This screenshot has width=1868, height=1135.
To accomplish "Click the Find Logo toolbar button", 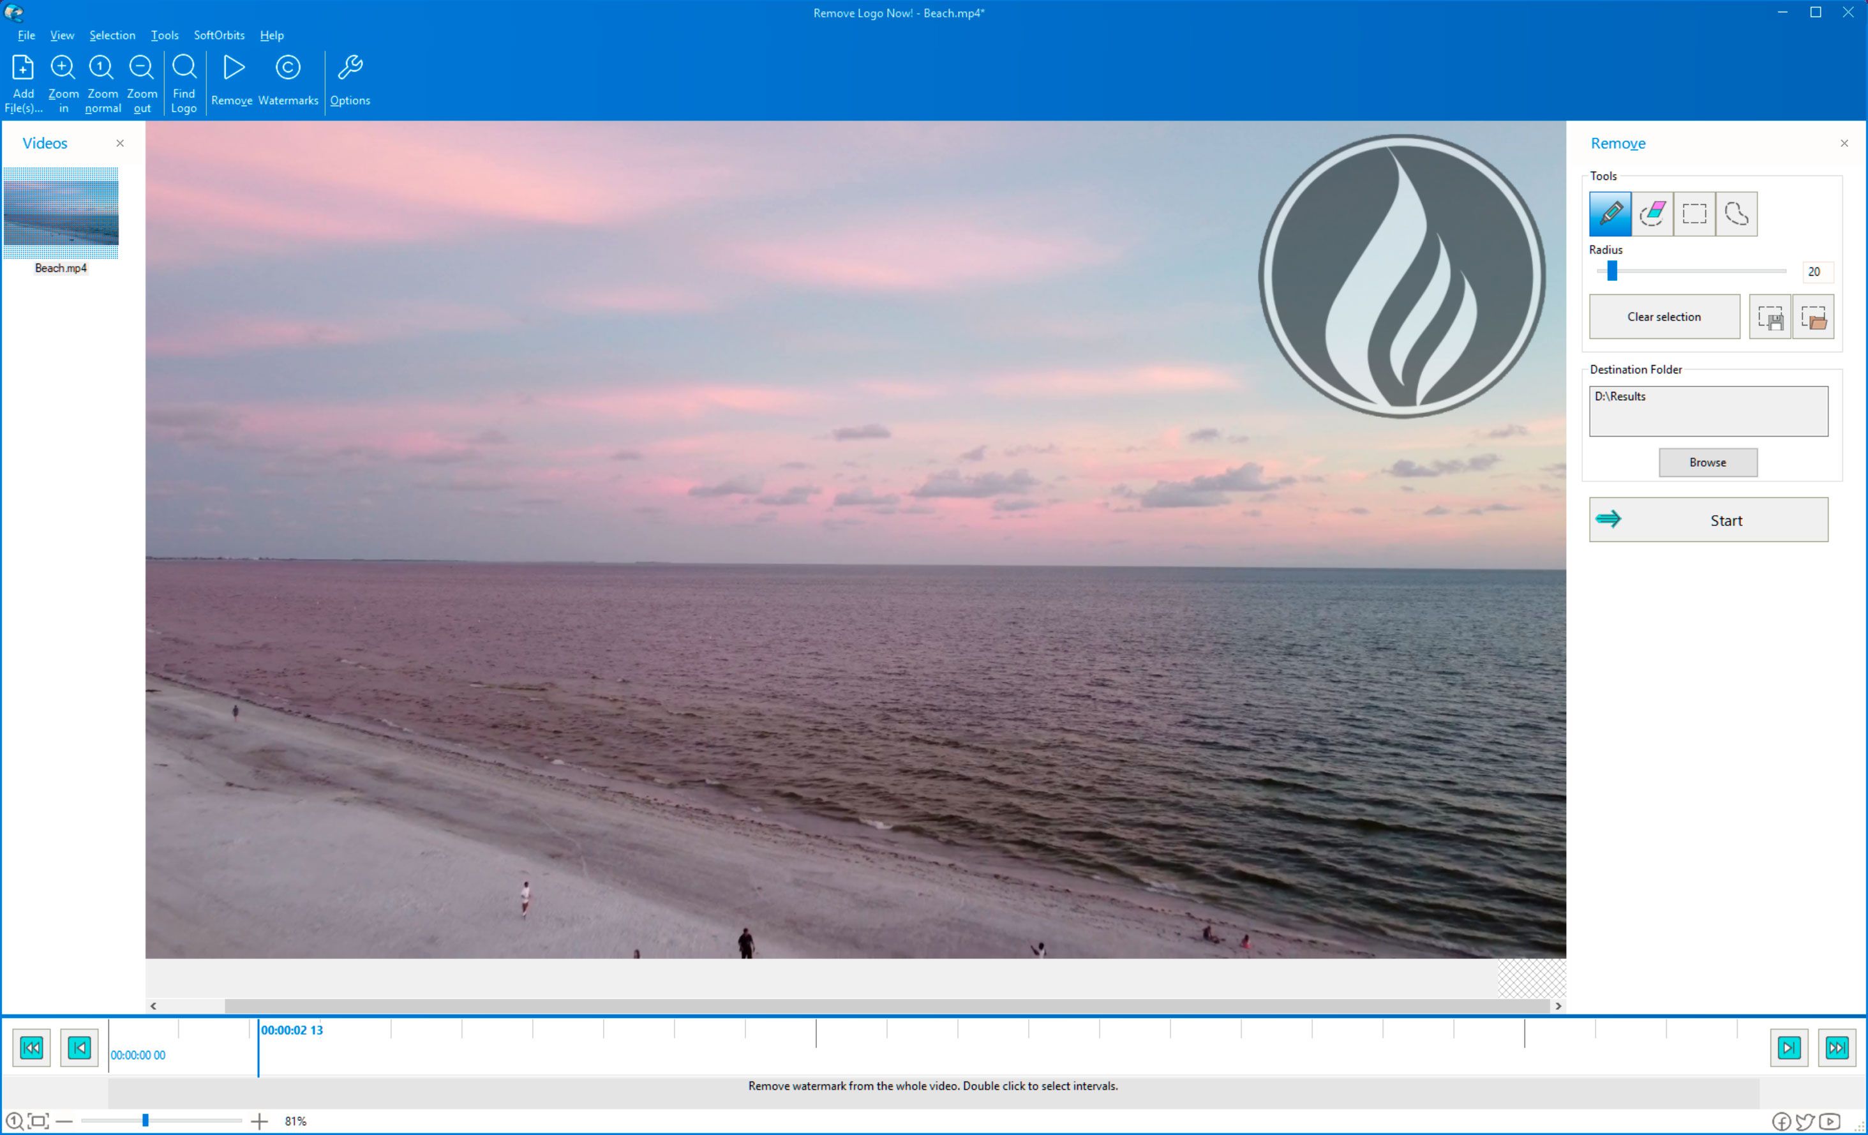I will [184, 80].
